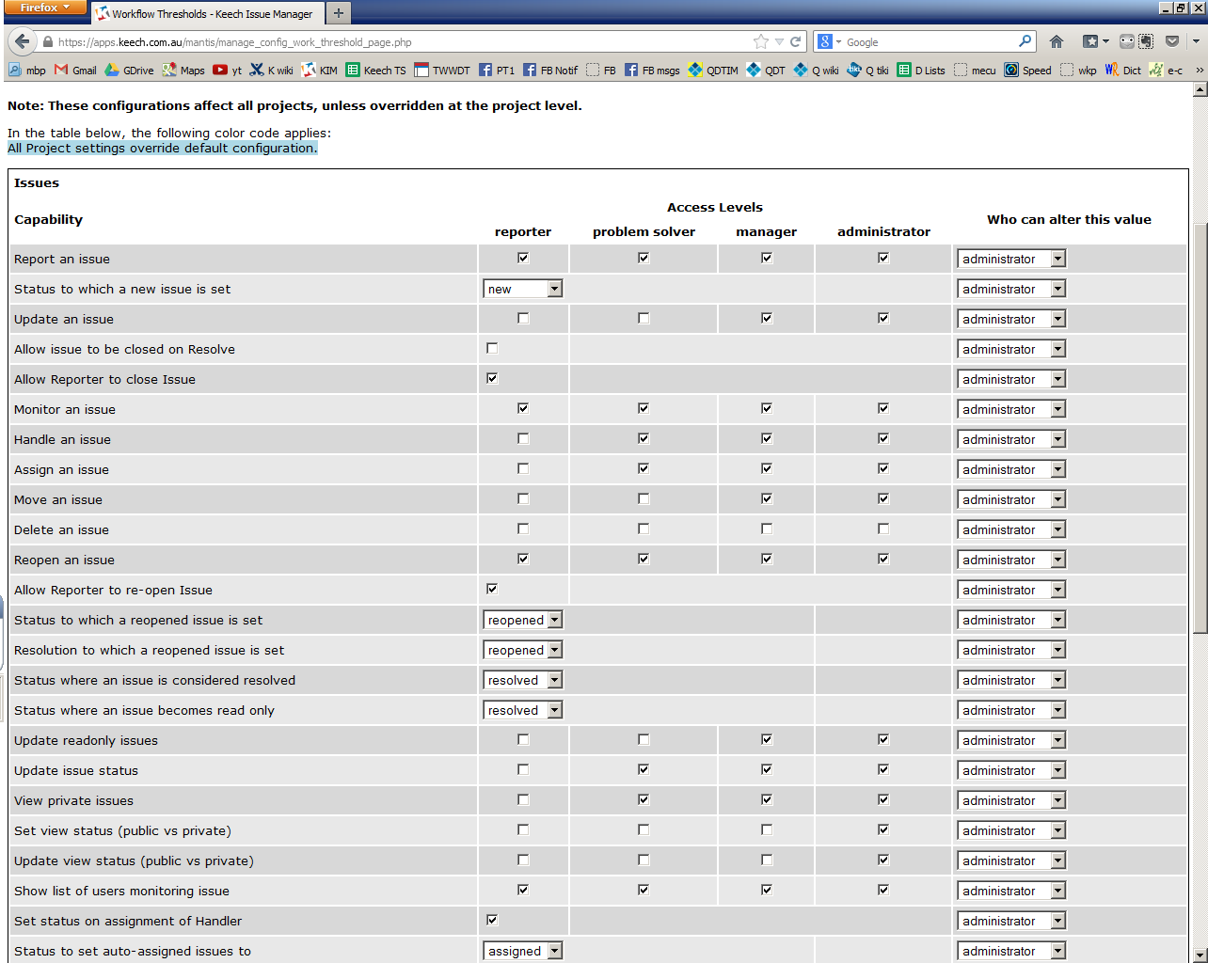Open the Maps bookmark
This screenshot has width=1208, height=963.
pos(183,71)
